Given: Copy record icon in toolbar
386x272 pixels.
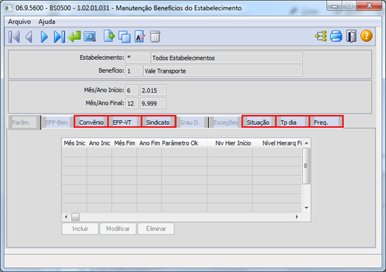Looking at the screenshot, I should coord(124,37).
